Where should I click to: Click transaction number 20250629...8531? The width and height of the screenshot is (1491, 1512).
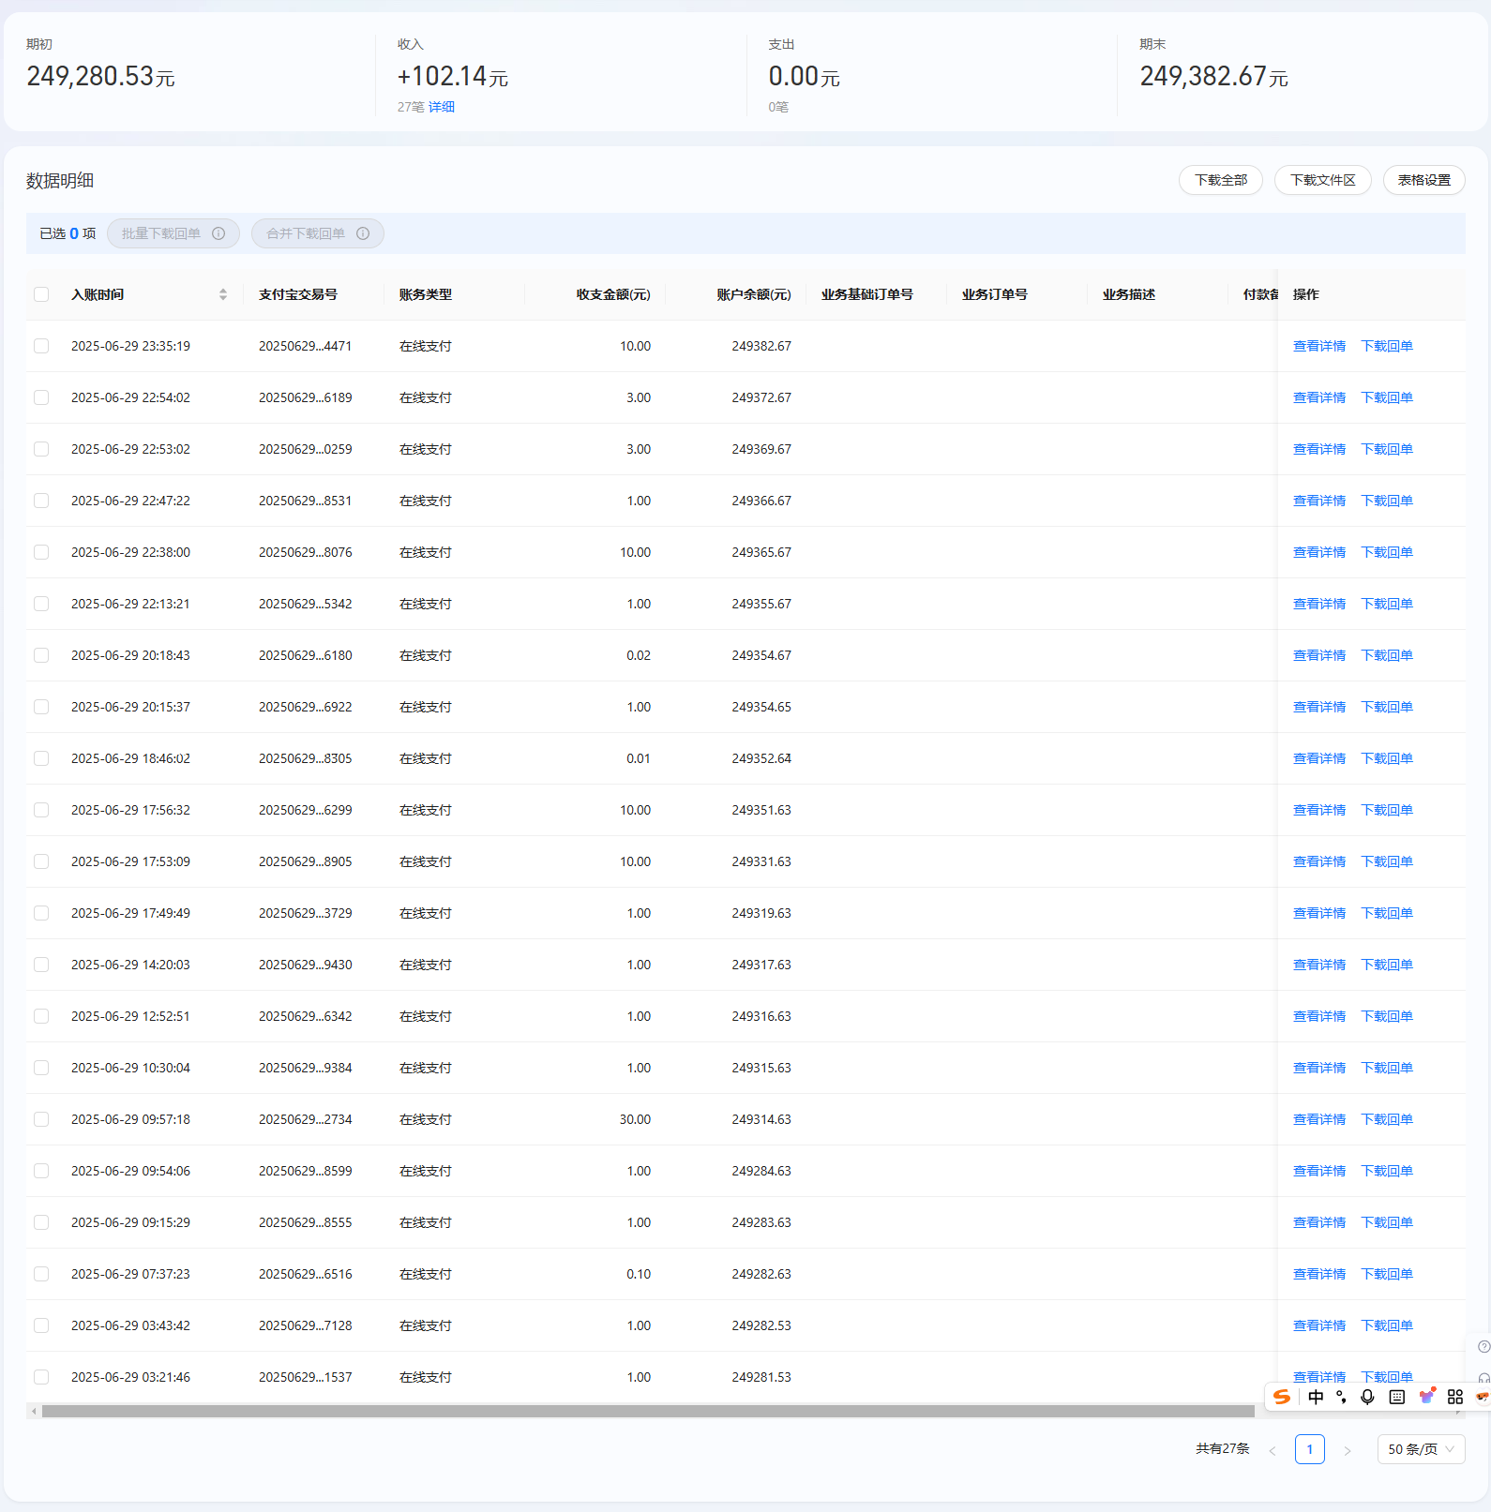pyautogui.click(x=306, y=501)
